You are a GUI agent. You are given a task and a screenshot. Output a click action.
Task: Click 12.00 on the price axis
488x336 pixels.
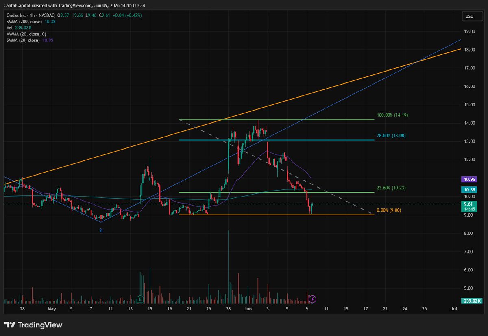[x=470, y=160]
